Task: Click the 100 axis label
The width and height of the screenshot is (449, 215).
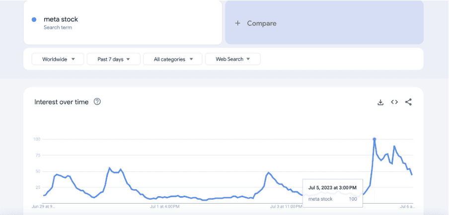Action: pos(38,139)
